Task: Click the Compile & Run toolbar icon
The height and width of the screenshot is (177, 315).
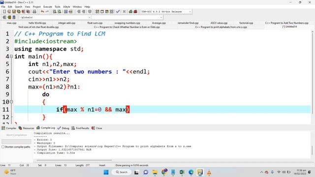Action: (107, 12)
